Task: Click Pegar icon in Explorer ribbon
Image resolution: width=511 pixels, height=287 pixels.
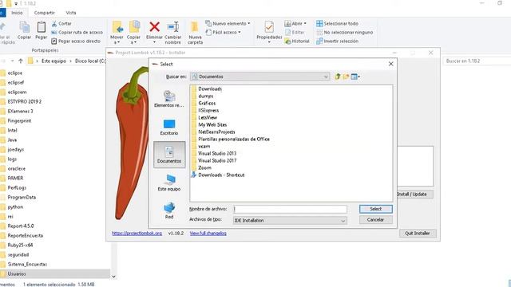Action: pyautogui.click(x=41, y=27)
